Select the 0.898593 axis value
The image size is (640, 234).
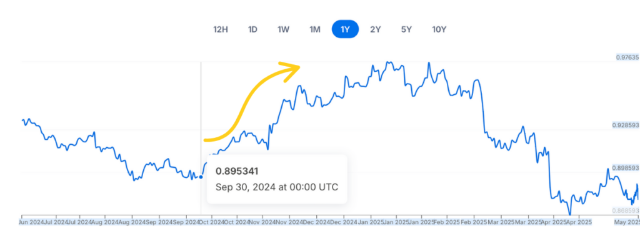coord(626,168)
